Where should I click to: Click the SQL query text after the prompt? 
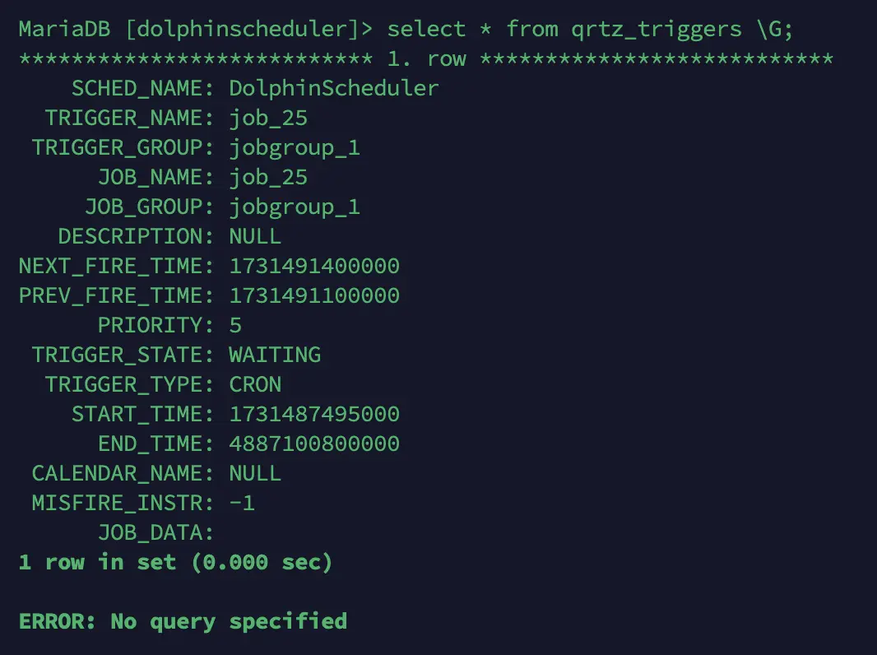591,29
